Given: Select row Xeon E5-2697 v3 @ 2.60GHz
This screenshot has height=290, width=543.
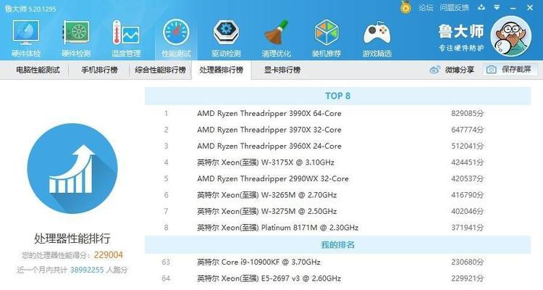Looking at the screenshot, I should point(337,278).
